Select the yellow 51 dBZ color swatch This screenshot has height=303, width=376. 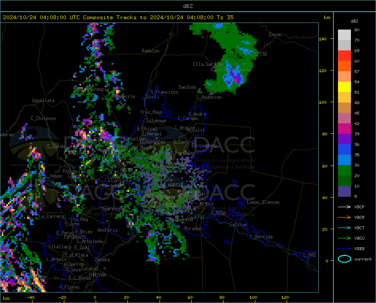(x=344, y=87)
